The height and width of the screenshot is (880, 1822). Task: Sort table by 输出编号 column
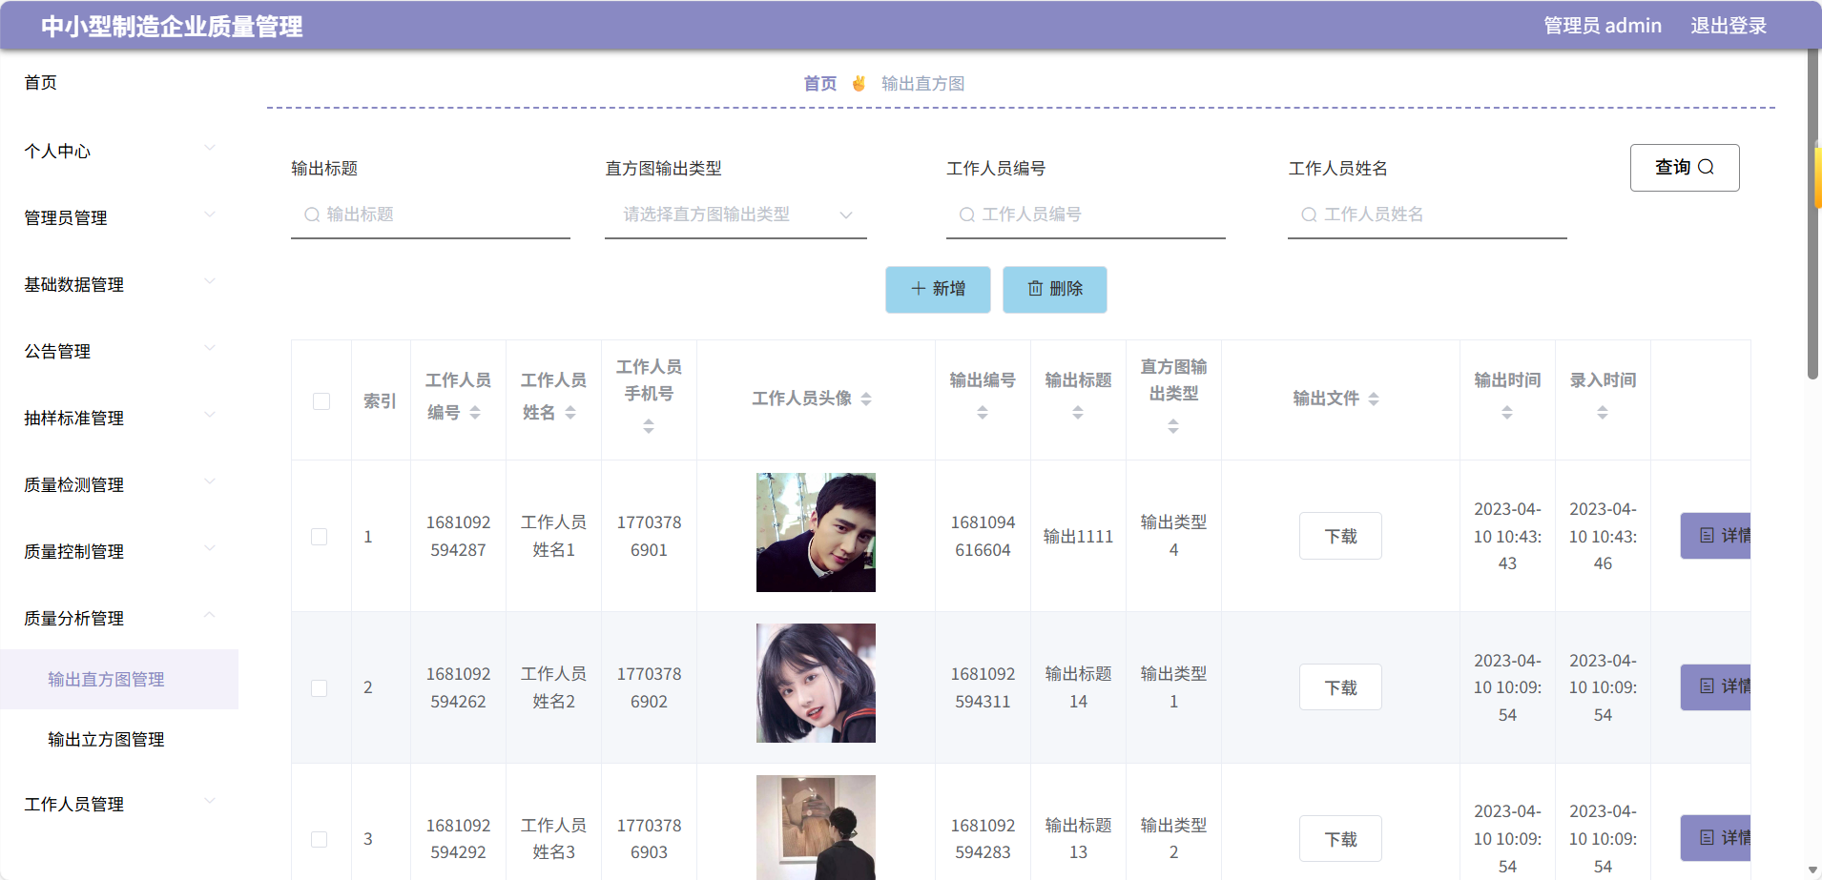983,413
